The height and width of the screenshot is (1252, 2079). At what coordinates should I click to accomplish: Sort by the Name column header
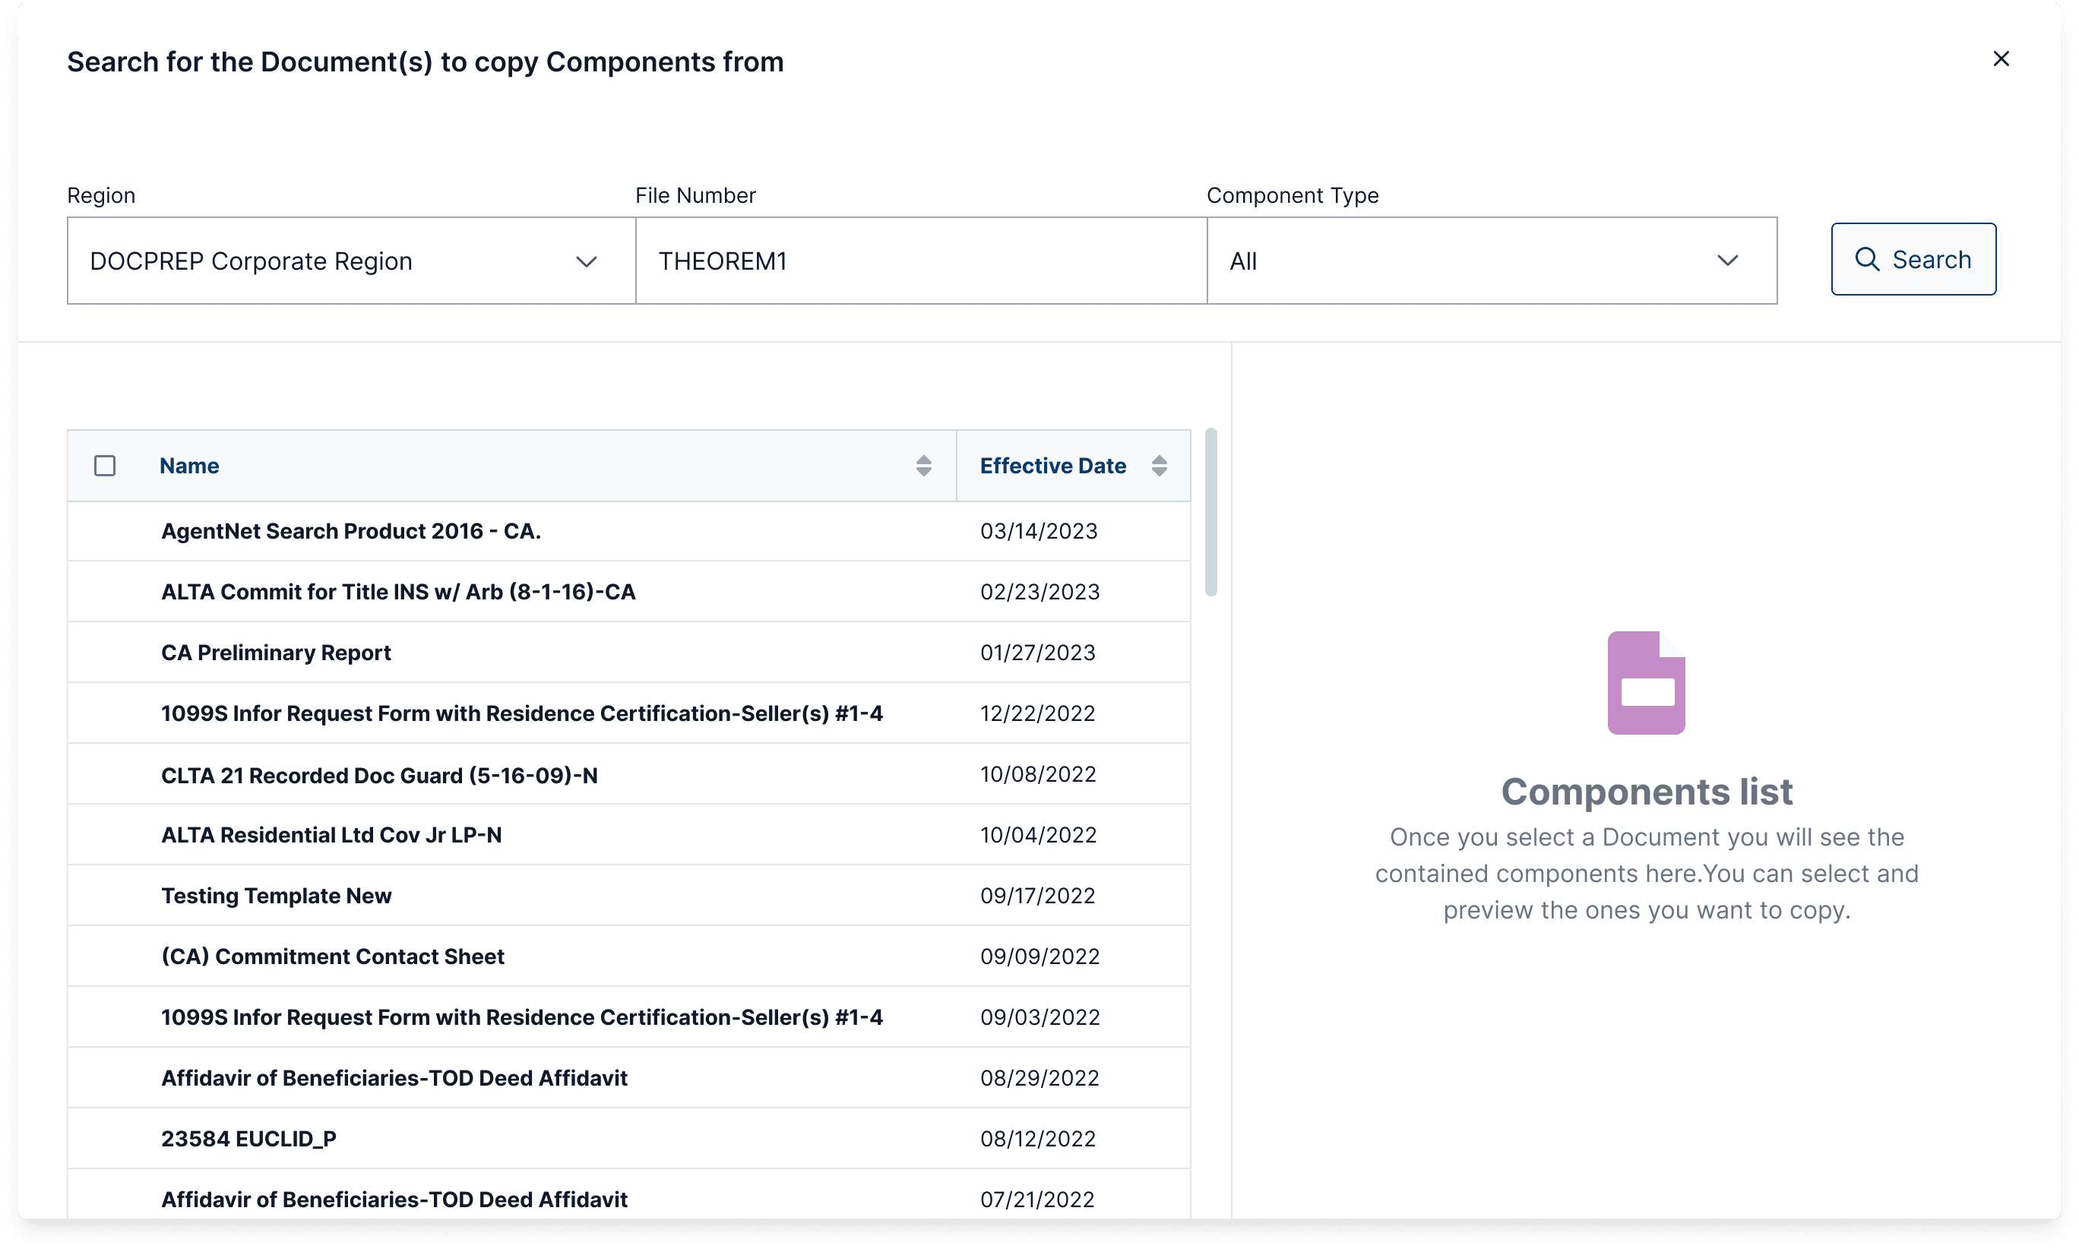(x=189, y=466)
